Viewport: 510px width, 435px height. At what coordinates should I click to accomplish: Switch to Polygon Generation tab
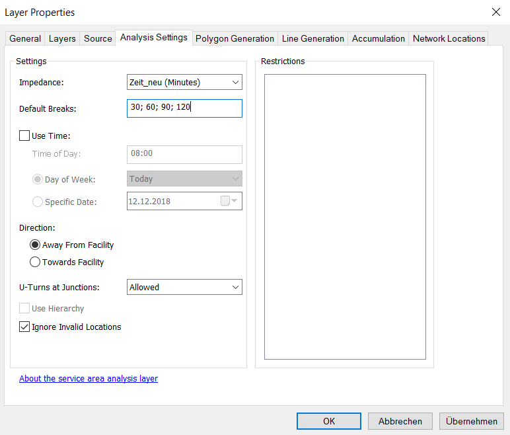(x=235, y=38)
